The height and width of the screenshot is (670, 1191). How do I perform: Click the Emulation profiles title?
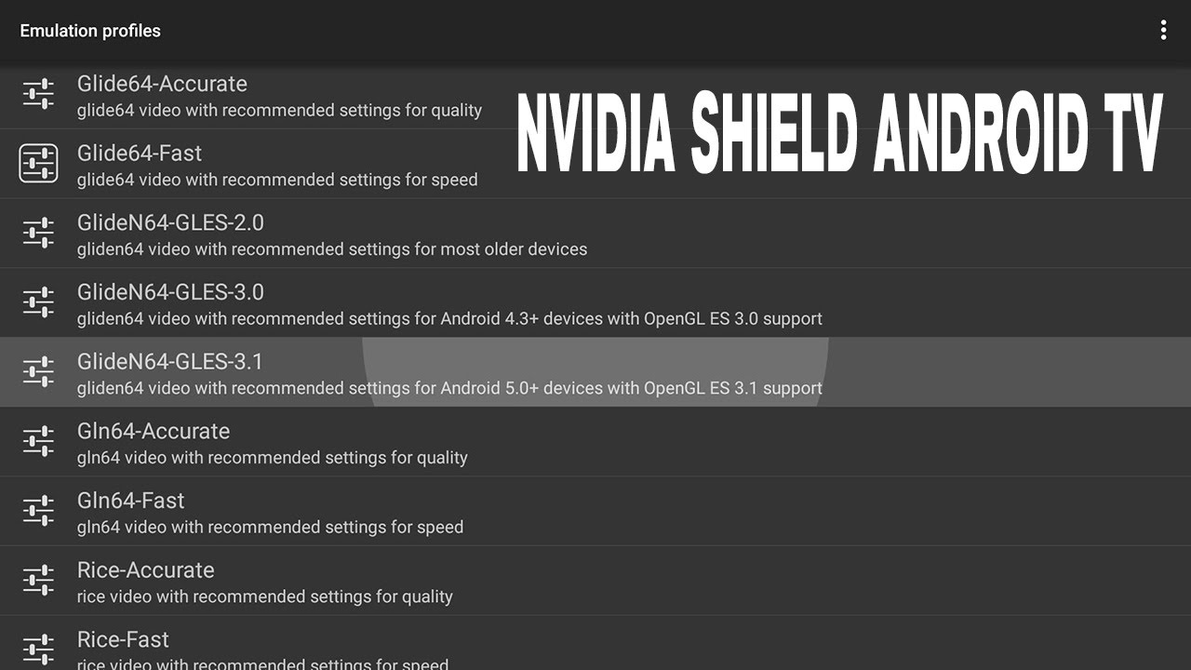tap(90, 31)
